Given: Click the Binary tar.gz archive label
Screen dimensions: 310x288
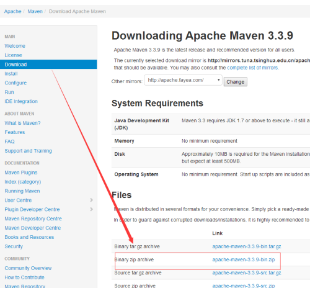Looking at the screenshot, I should click(137, 246).
